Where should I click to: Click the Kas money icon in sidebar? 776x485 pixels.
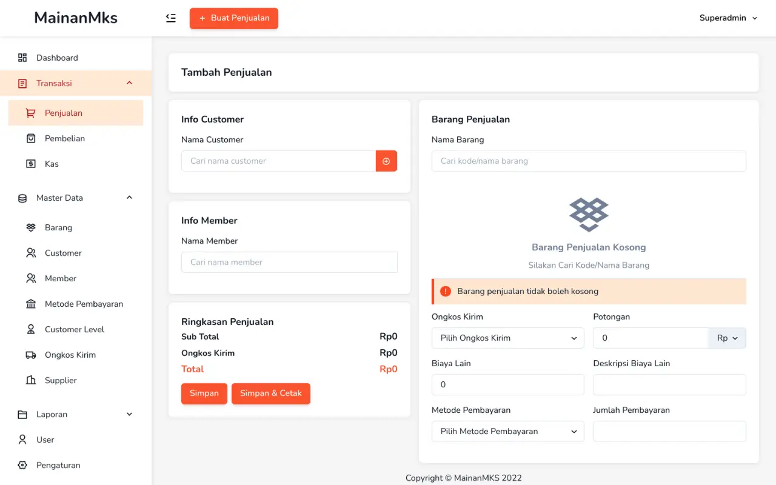click(x=31, y=164)
